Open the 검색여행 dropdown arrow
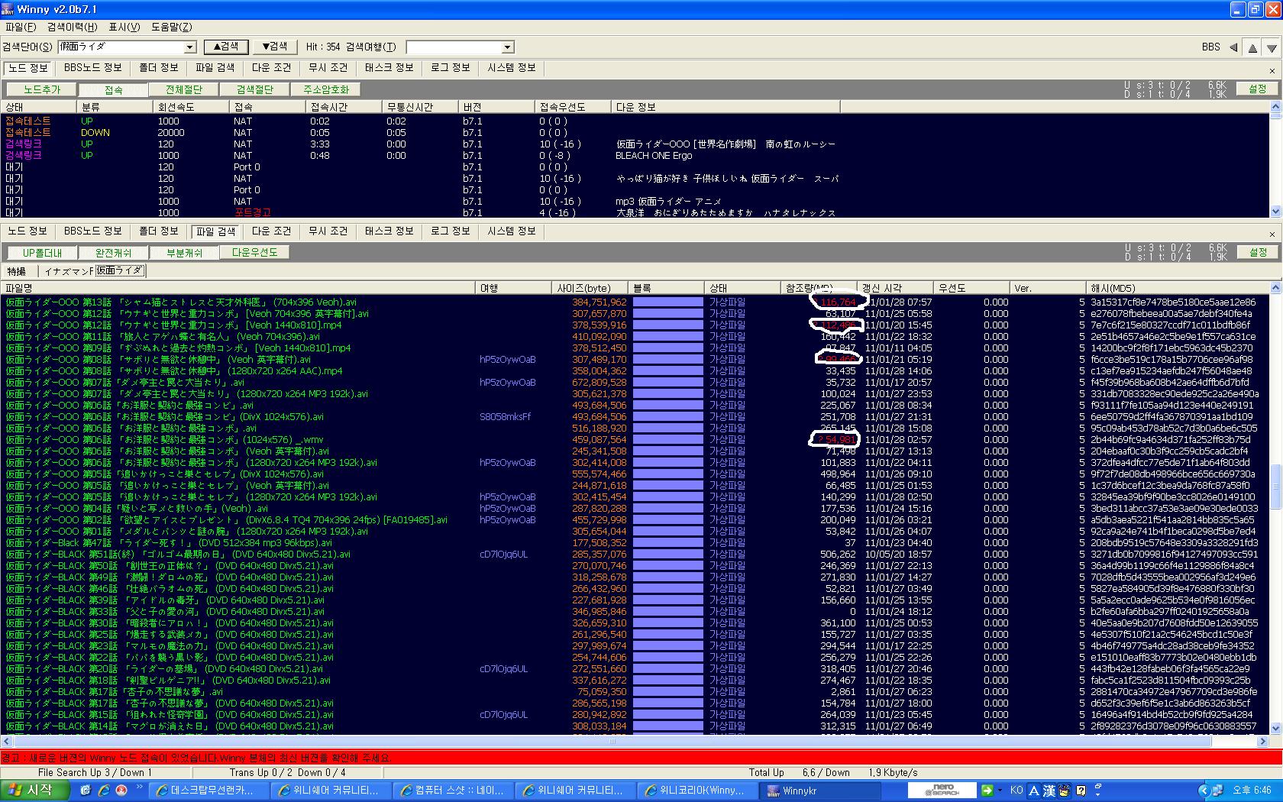This screenshot has width=1283, height=802. [x=507, y=47]
